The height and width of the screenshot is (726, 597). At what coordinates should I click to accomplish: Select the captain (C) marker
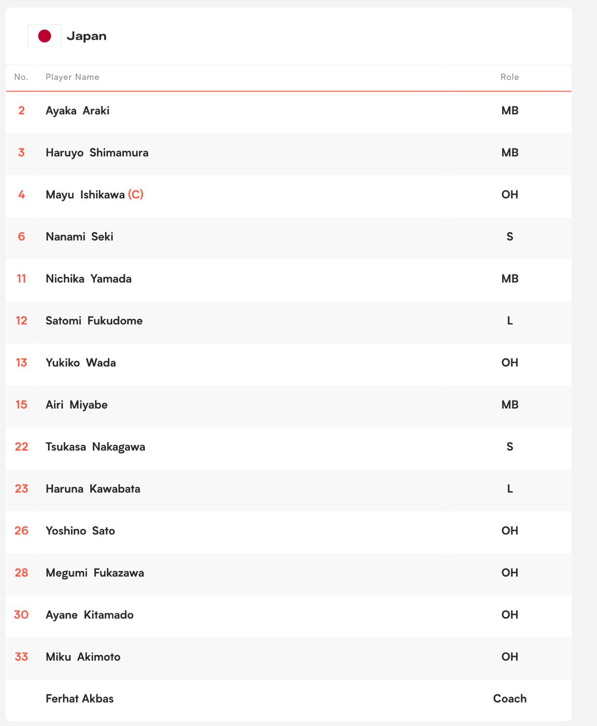[x=136, y=195]
